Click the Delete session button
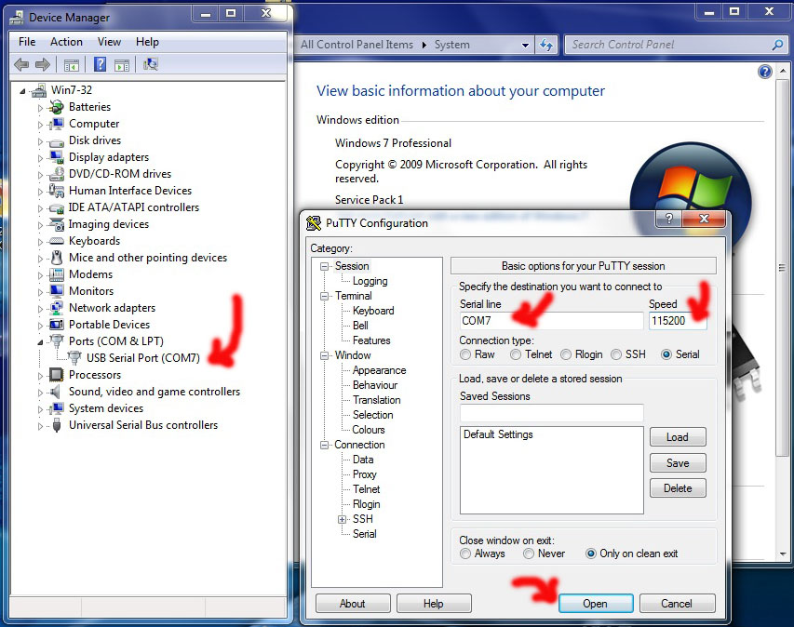This screenshot has height=627, width=794. pyautogui.click(x=678, y=488)
